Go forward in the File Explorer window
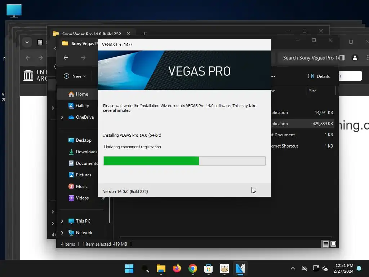This screenshot has height=277, width=369. click(x=83, y=57)
